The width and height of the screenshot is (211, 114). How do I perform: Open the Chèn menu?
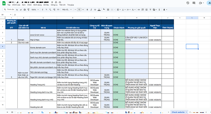pyautogui.click(x=30, y=5)
